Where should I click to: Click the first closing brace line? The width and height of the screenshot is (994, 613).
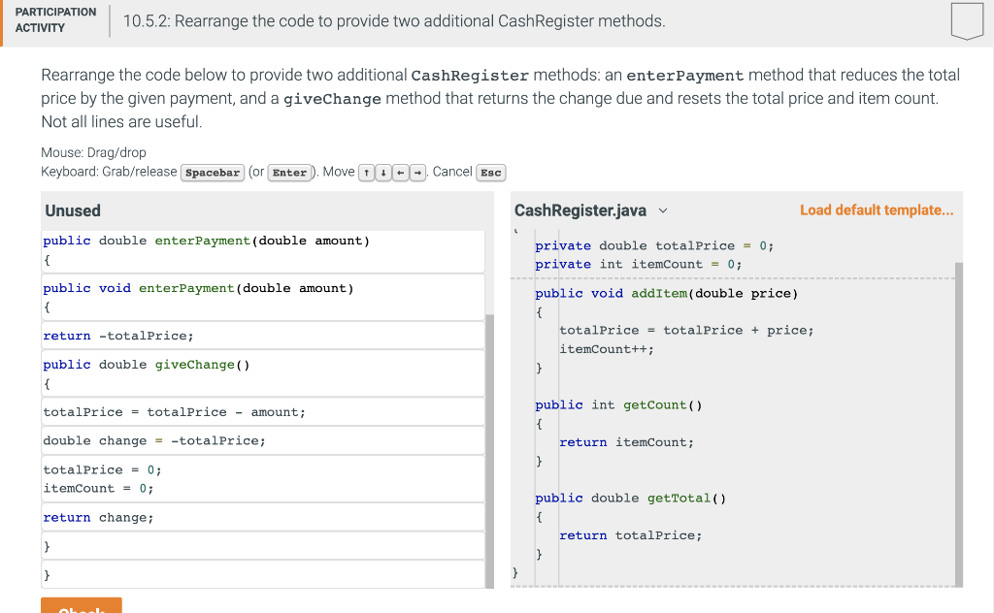click(262, 544)
